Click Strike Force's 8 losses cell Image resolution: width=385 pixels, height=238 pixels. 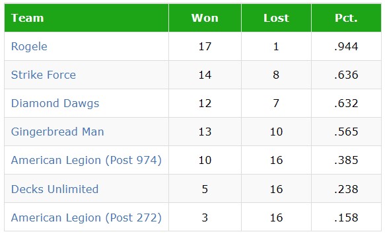[276, 75]
